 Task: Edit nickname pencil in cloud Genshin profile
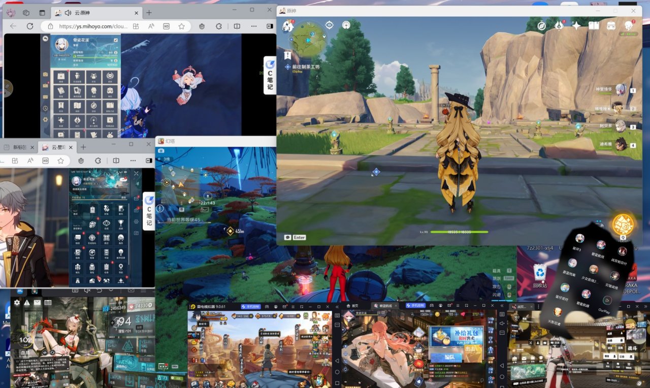116,40
